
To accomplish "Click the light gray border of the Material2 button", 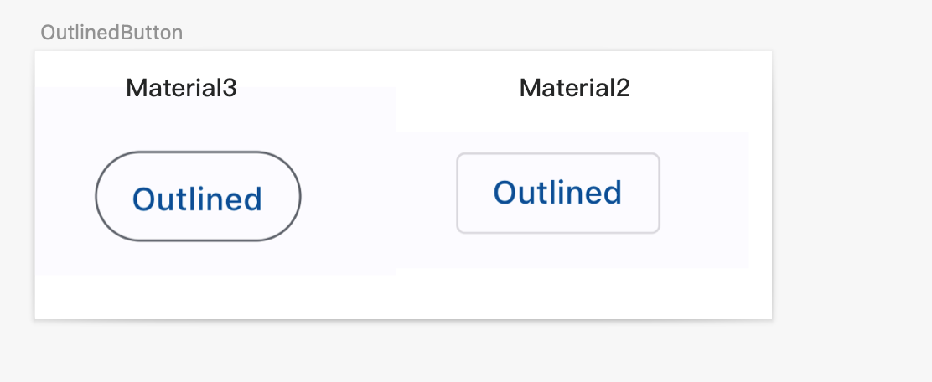I will (x=558, y=154).
